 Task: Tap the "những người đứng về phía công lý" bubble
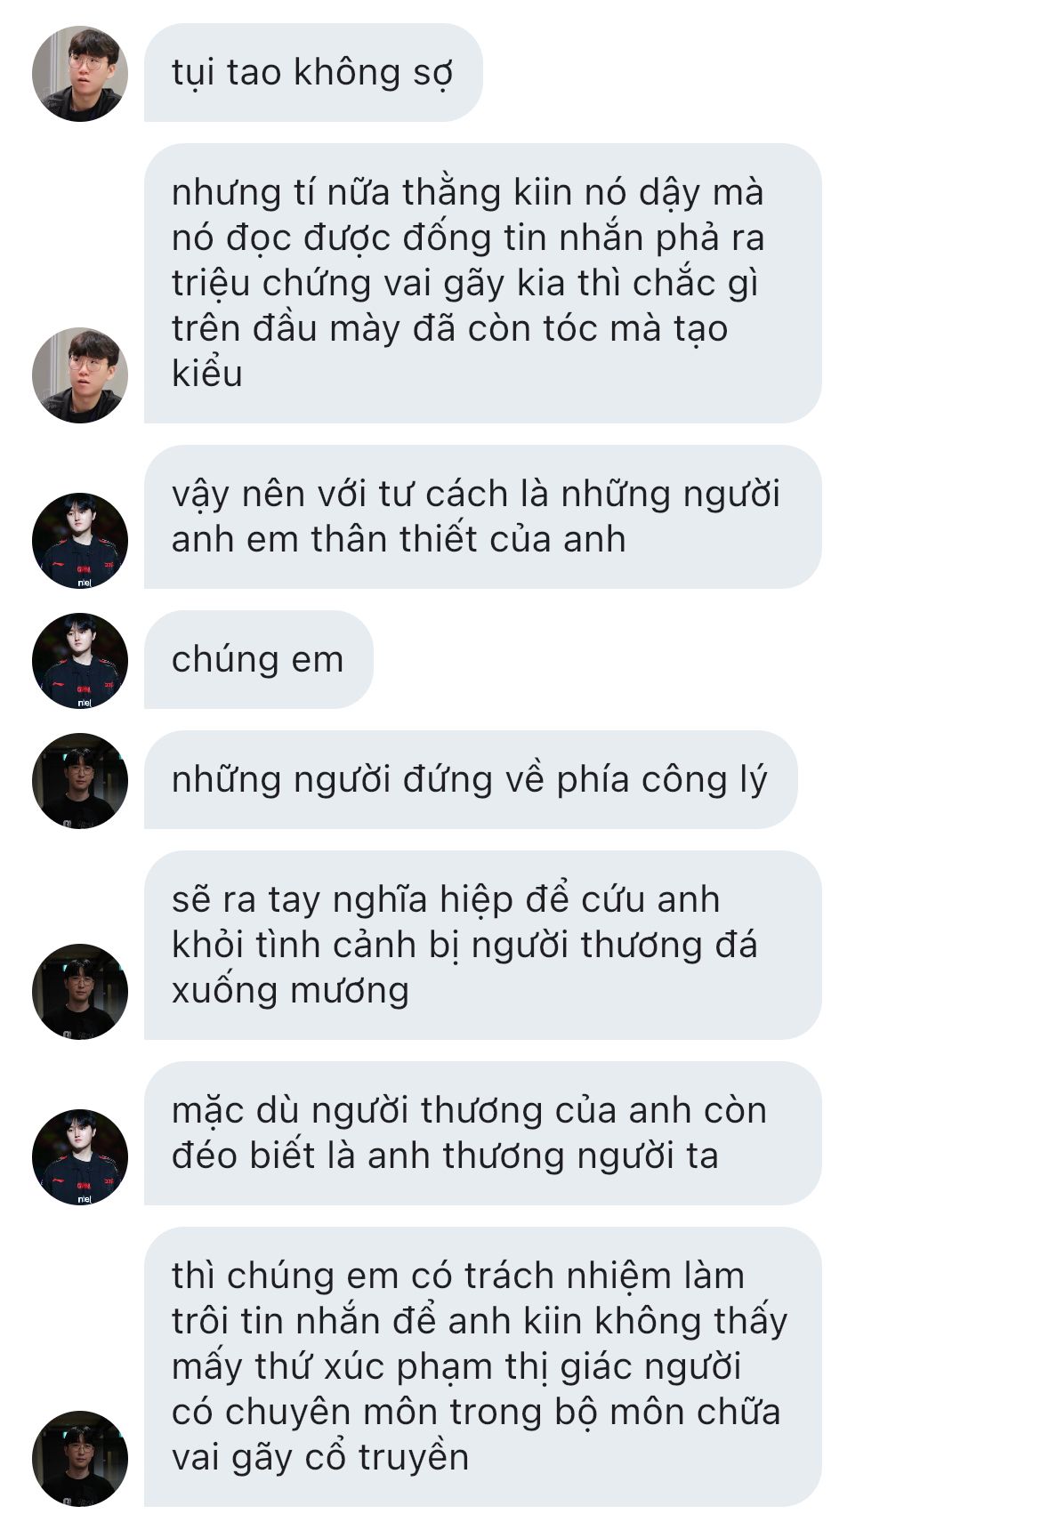(471, 779)
